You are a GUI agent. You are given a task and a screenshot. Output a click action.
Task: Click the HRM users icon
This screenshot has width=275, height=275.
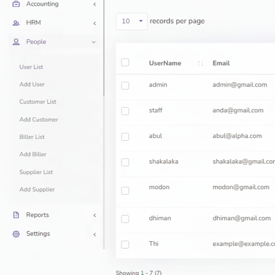(16, 23)
